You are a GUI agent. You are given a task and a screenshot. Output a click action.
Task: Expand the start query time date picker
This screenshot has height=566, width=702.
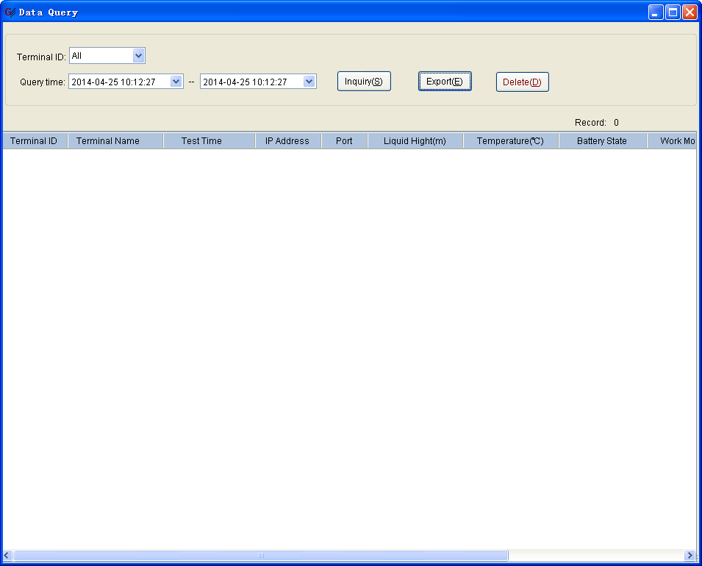click(x=176, y=82)
